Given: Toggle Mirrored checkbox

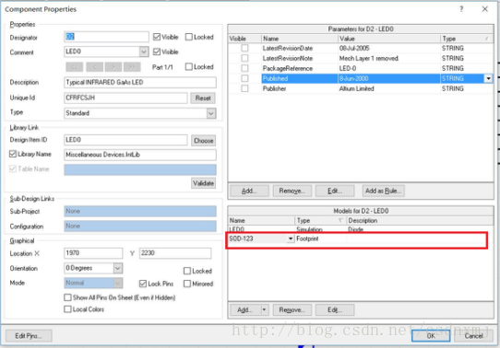Looking at the screenshot, I should [x=187, y=284].
